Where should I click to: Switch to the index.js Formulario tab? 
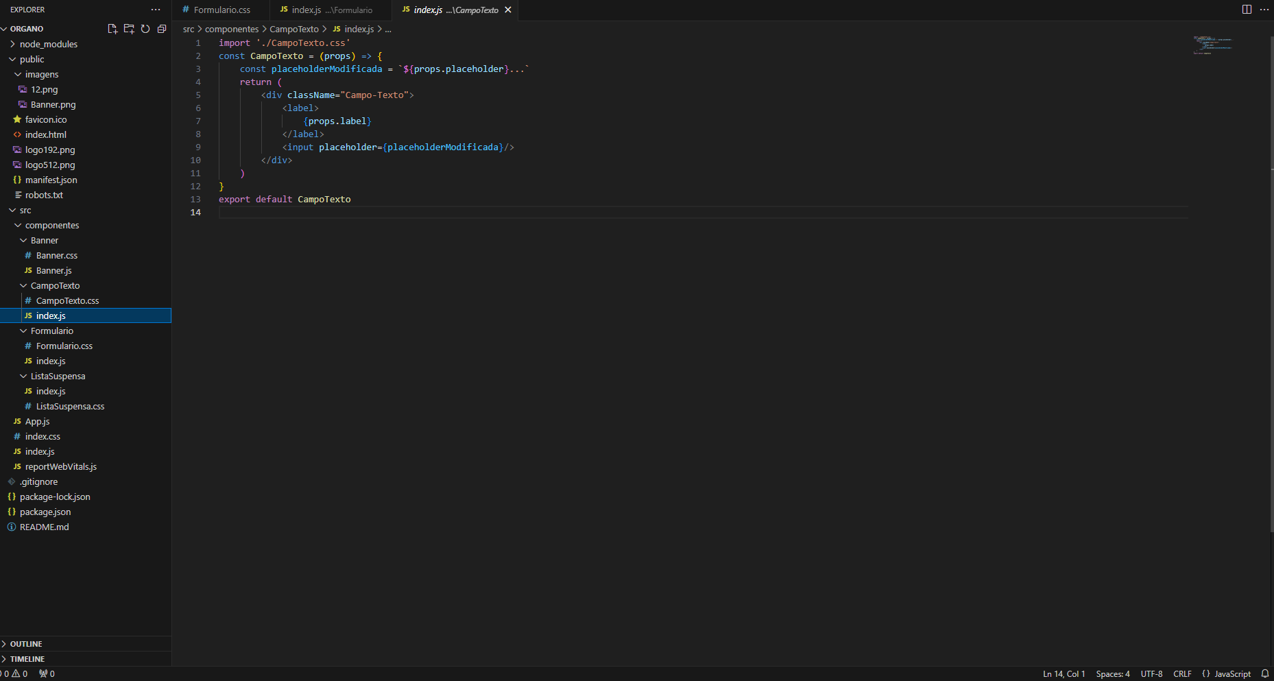coord(330,10)
